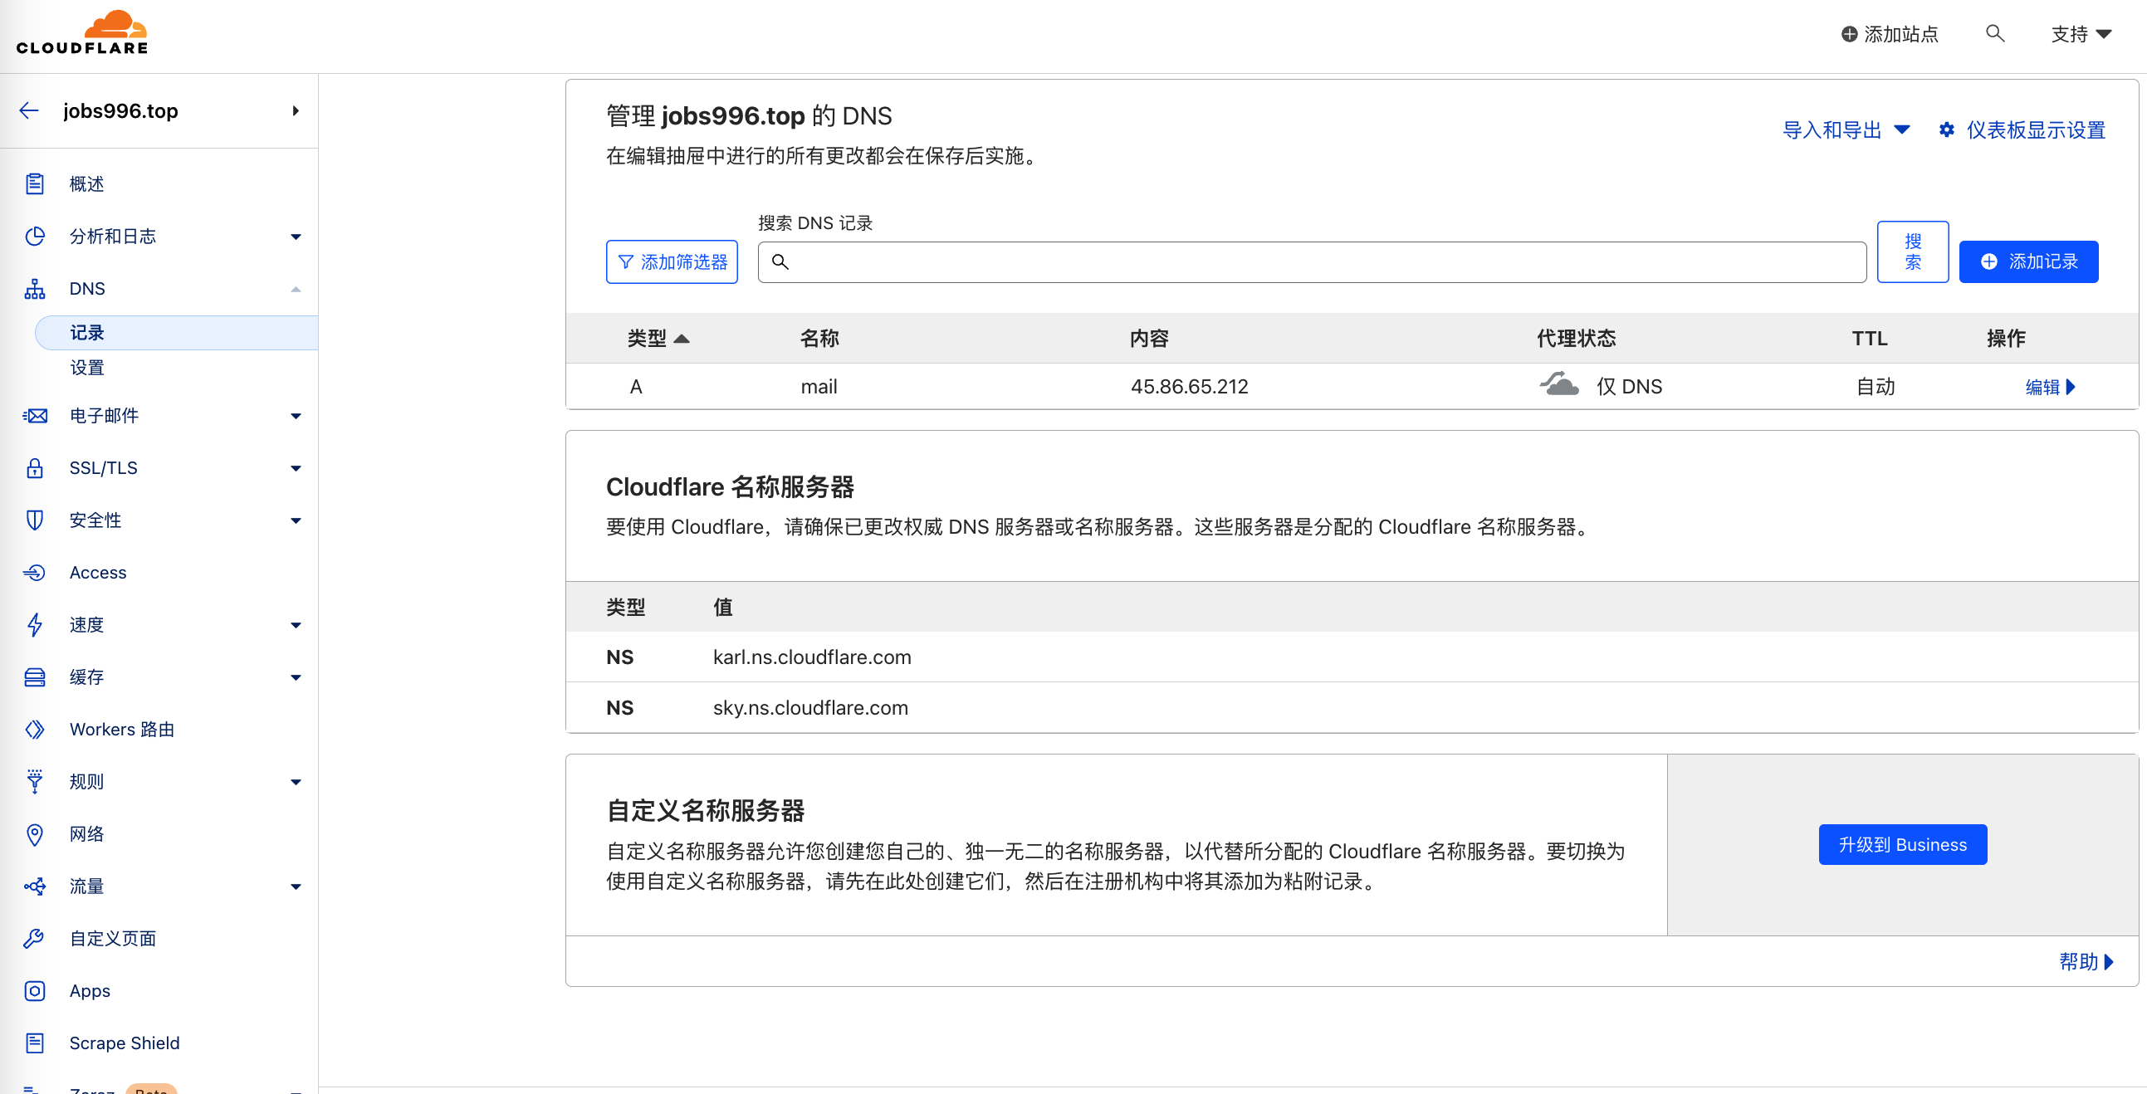Open the 导入和导出 dropdown
The image size is (2147, 1094).
point(1846,130)
